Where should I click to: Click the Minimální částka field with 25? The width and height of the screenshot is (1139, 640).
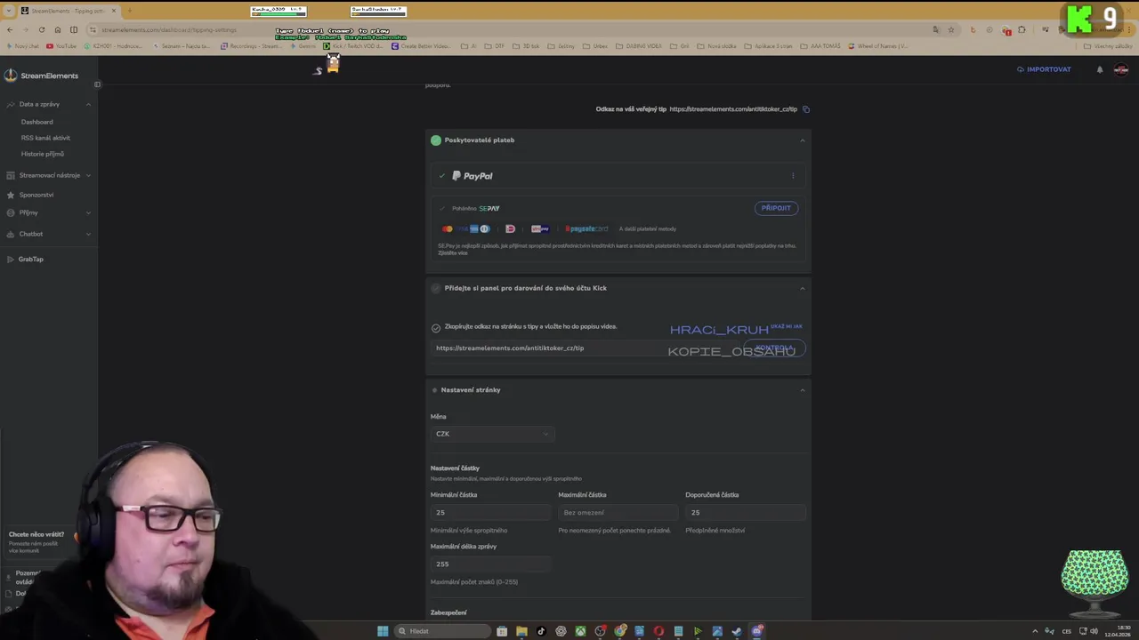tap(492, 513)
